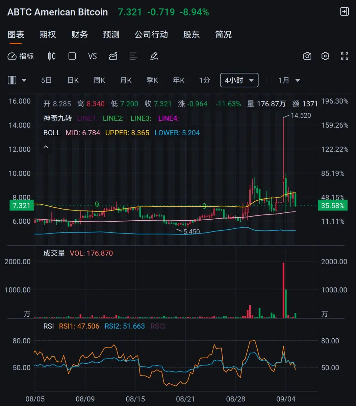Open the layout dropdown arrow
Viewport: 356px width, 406px height.
24,81
